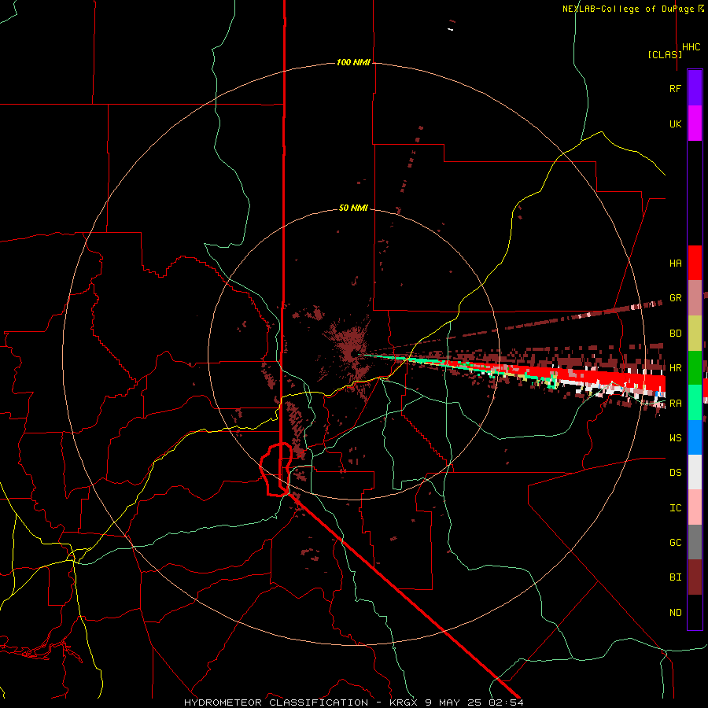
Task: Click the '50 NMI' range ring label
Action: click(x=353, y=208)
